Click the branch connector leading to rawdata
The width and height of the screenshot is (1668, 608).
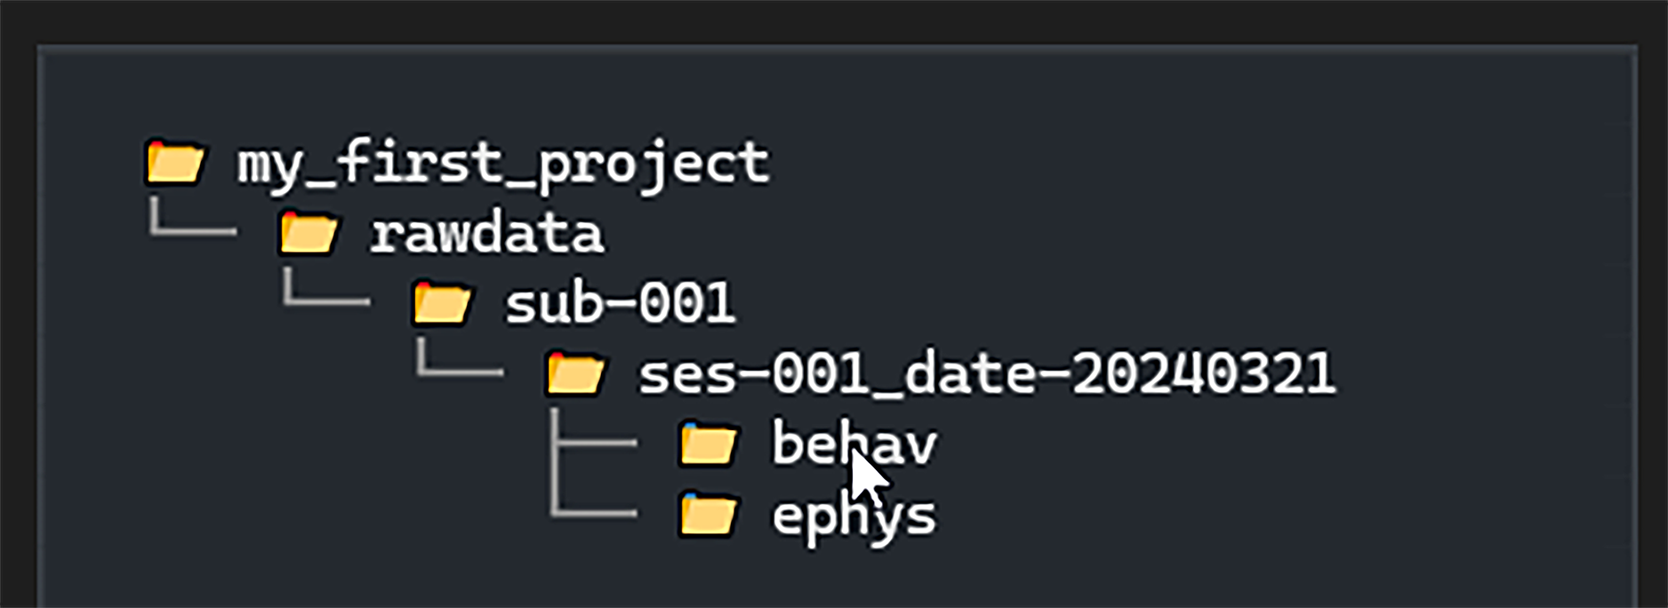[x=193, y=230]
